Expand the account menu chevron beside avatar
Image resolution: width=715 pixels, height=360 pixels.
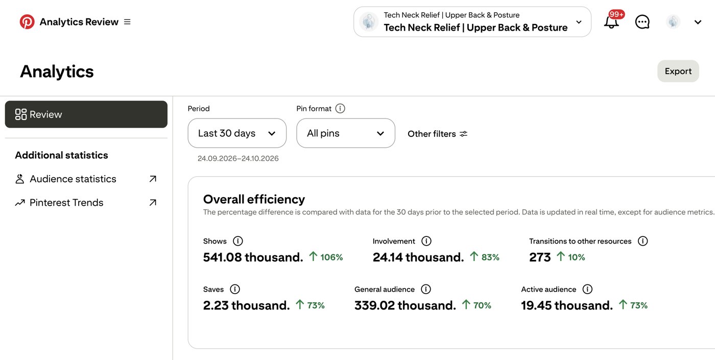(698, 22)
